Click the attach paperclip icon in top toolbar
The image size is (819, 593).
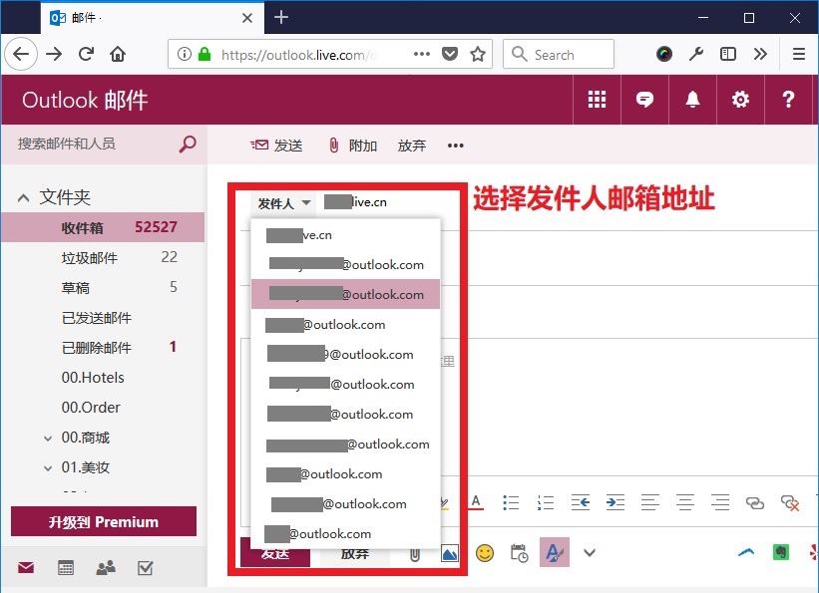pos(334,146)
